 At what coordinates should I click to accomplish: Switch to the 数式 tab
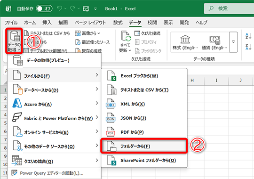coord(118,23)
